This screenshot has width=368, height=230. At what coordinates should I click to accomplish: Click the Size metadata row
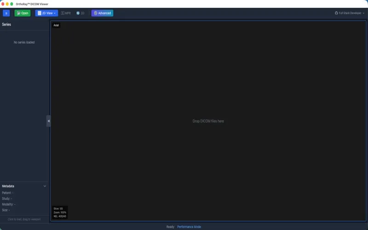pos(6,210)
